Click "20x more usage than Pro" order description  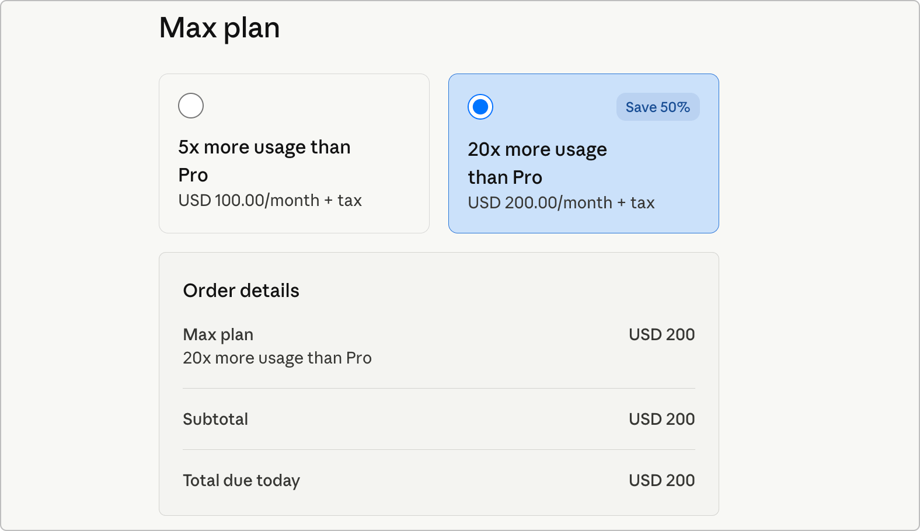pos(277,358)
